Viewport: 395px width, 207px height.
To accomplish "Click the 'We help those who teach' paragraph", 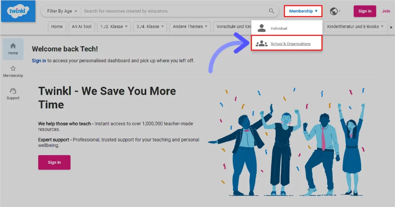I will [116, 126].
